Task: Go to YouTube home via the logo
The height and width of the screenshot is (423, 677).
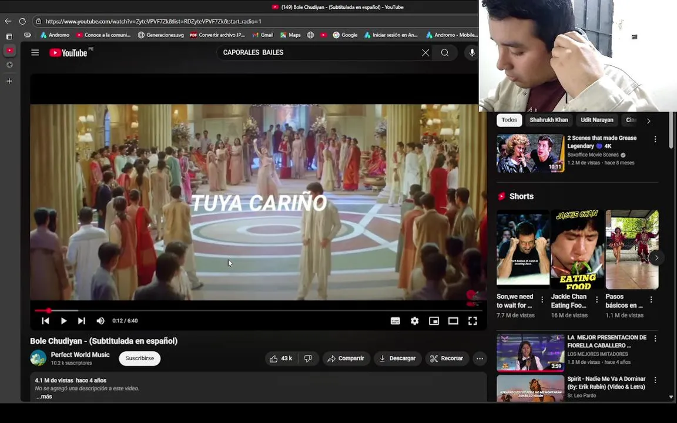Action: 68,53
